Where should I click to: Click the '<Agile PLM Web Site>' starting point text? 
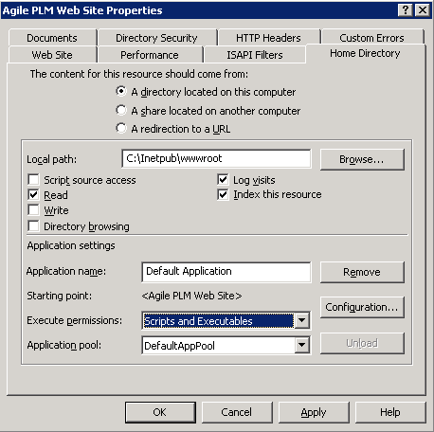tap(191, 296)
